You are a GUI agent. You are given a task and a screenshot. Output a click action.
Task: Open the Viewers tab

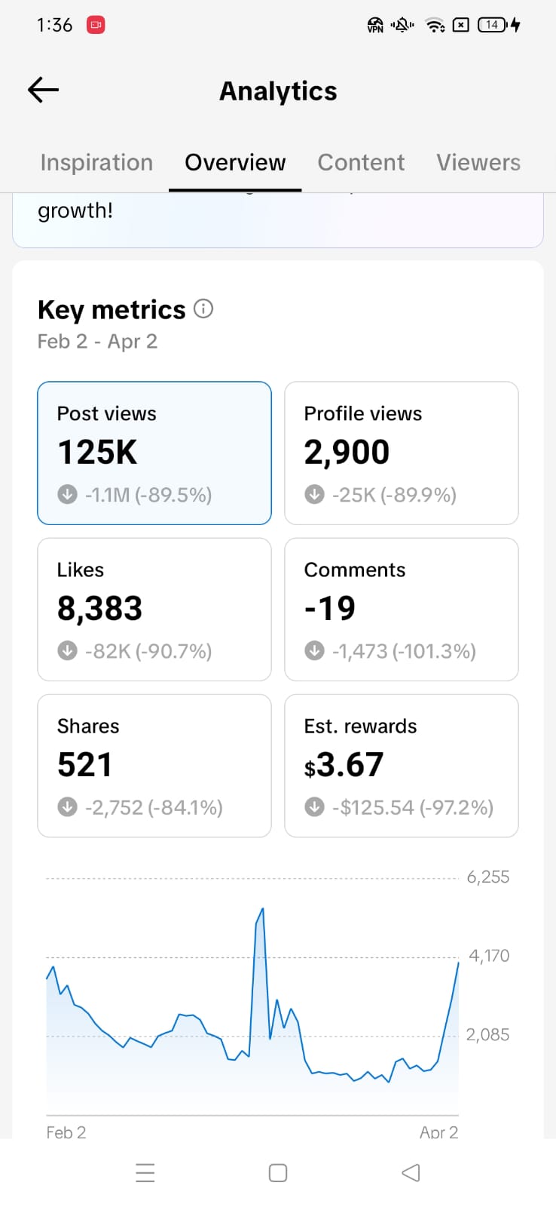[478, 163]
